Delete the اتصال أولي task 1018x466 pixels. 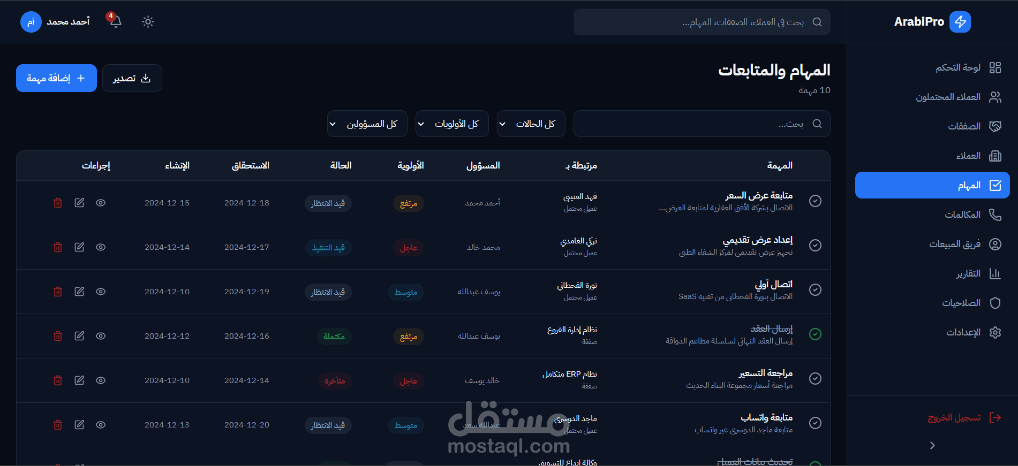[x=58, y=292]
